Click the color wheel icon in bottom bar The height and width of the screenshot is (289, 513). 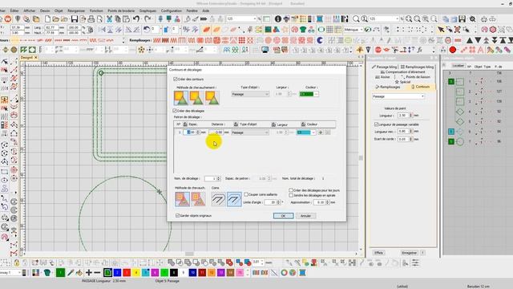click(284, 273)
